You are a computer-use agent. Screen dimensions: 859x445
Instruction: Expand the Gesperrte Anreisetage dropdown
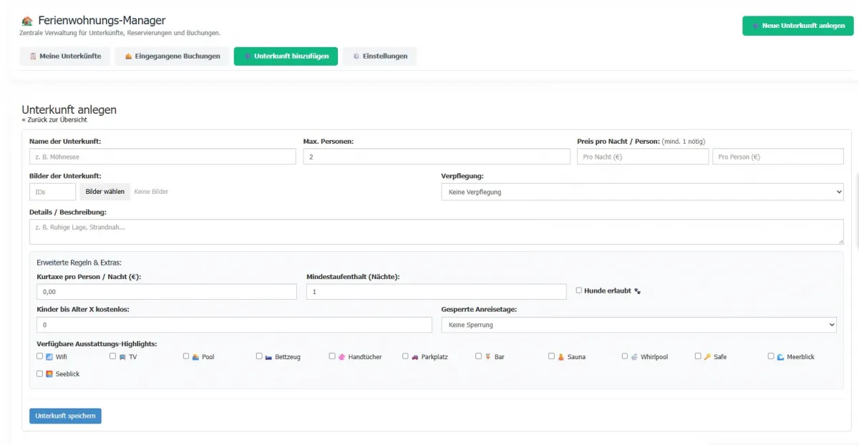click(x=639, y=325)
